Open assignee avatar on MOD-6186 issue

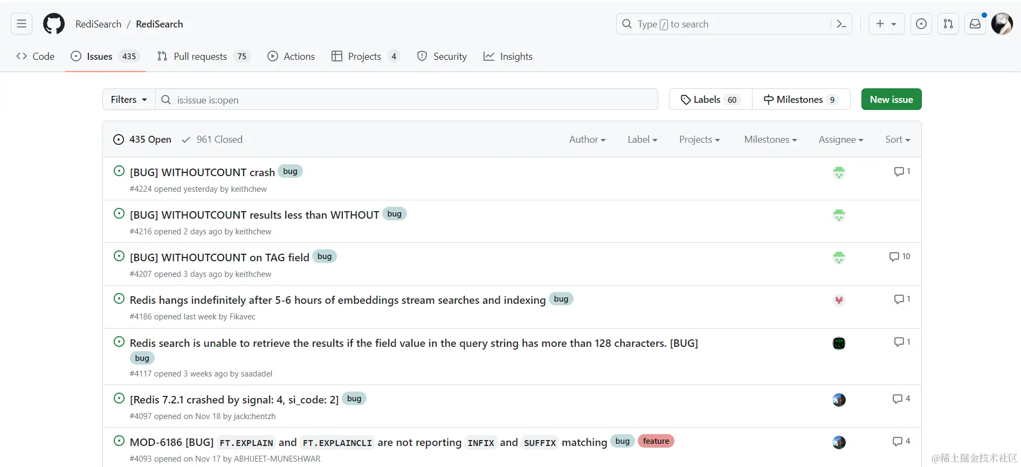(839, 442)
